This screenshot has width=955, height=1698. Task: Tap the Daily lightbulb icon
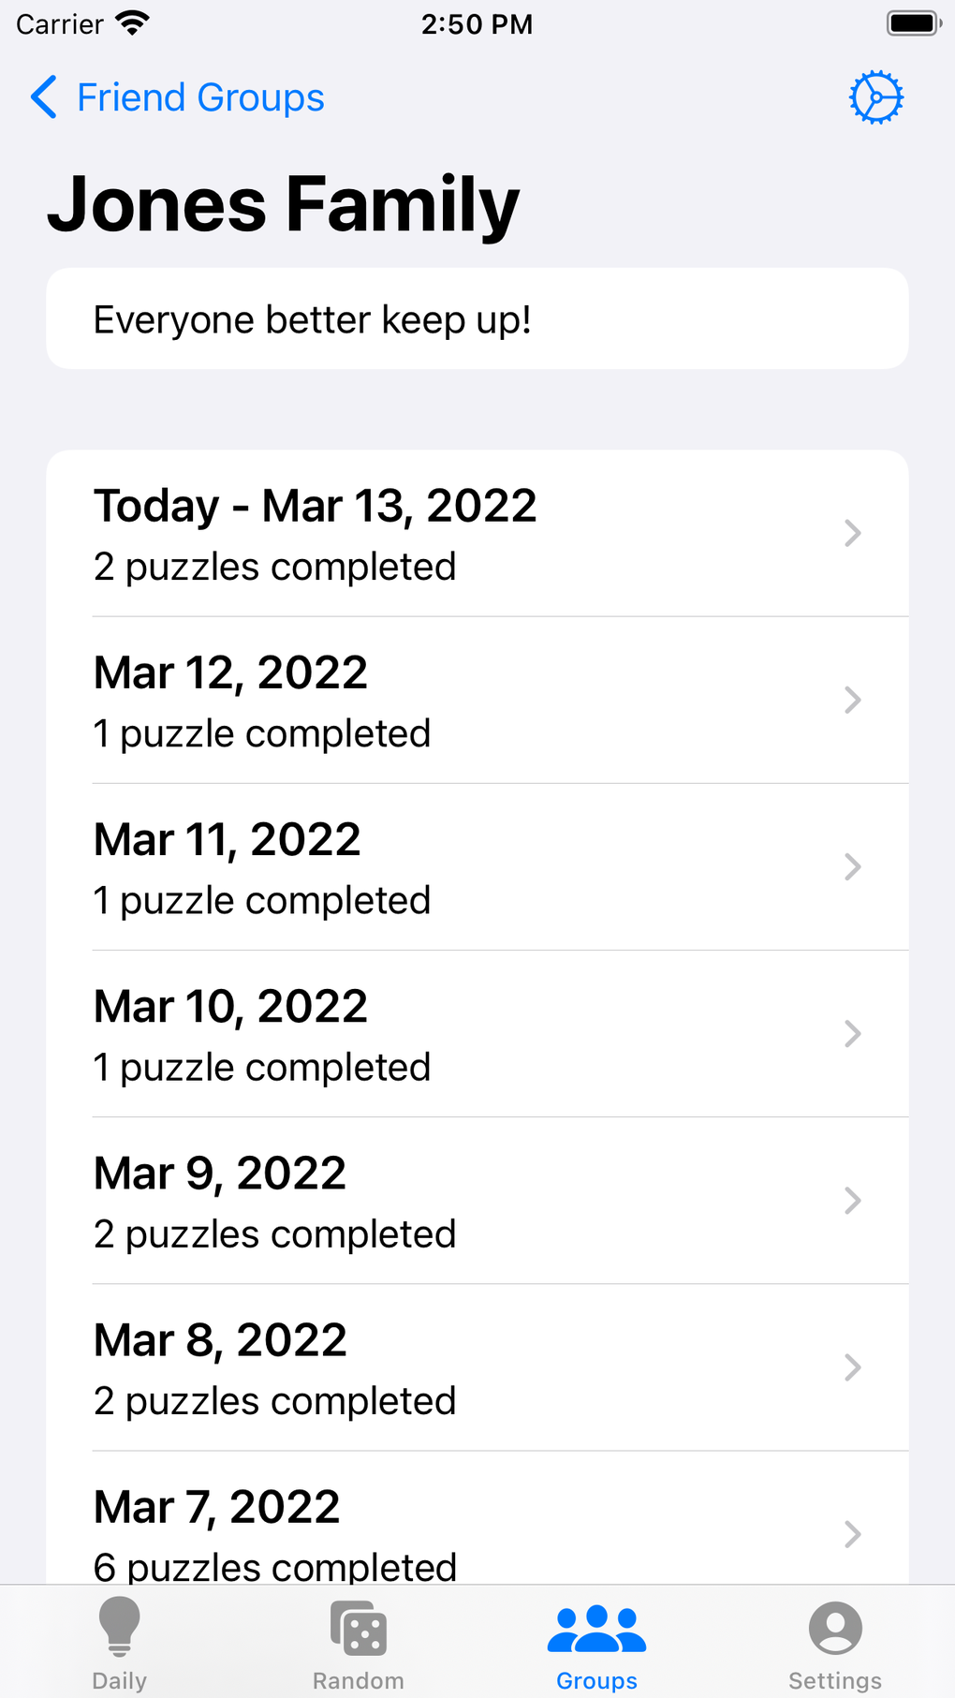click(120, 1627)
